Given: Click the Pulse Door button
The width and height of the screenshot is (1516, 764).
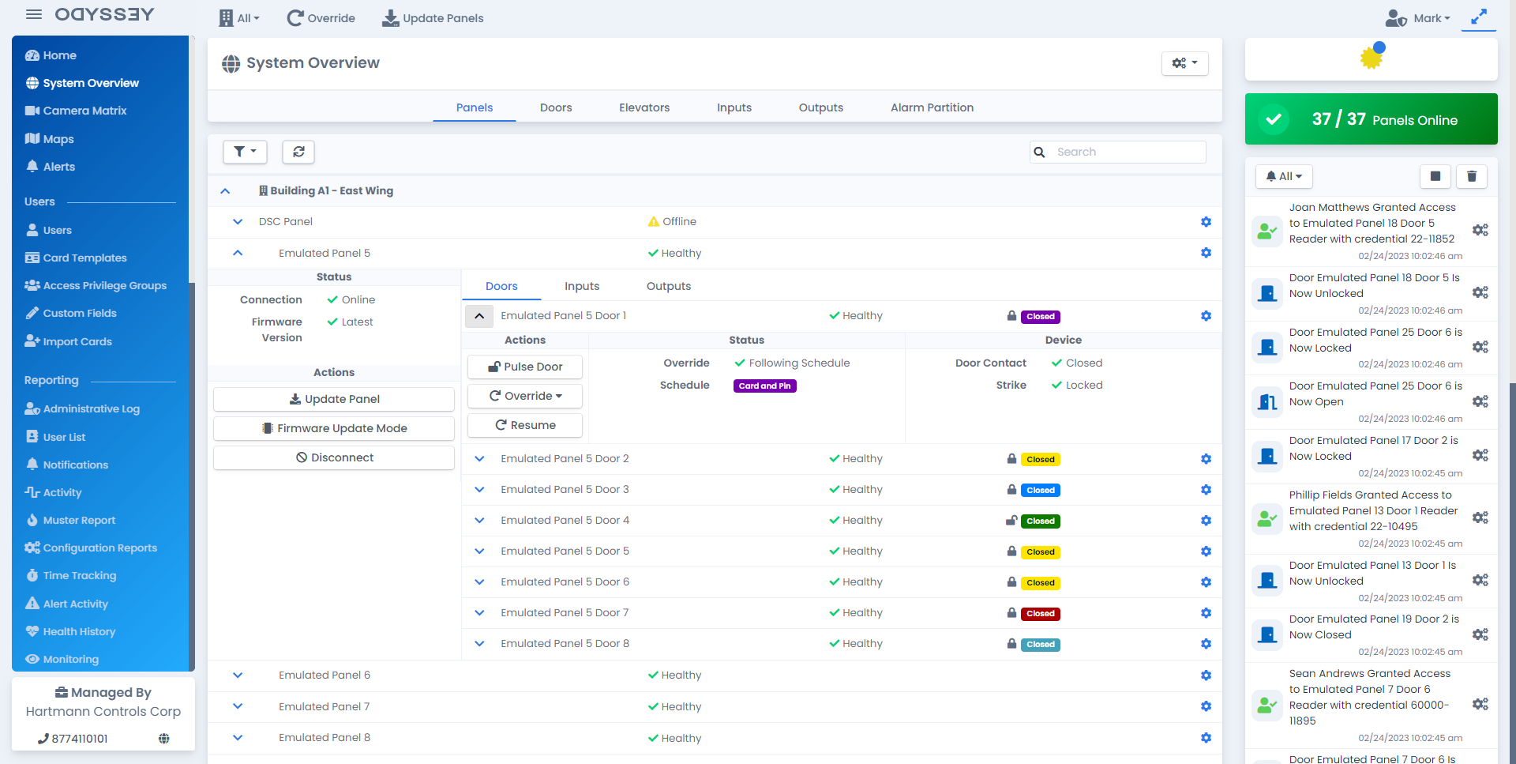Looking at the screenshot, I should point(525,367).
